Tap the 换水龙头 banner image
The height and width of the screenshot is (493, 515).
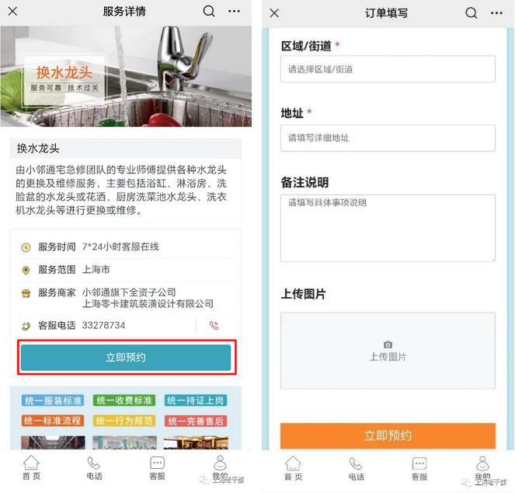tap(126, 76)
